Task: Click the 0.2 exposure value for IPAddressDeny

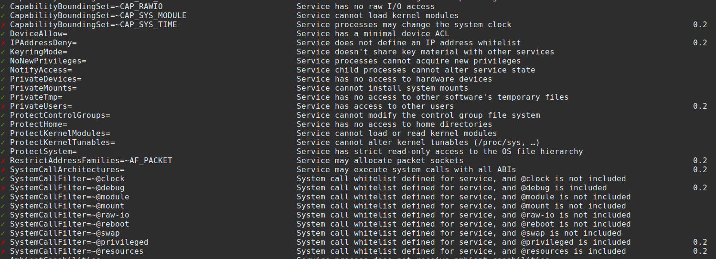Action: point(700,43)
